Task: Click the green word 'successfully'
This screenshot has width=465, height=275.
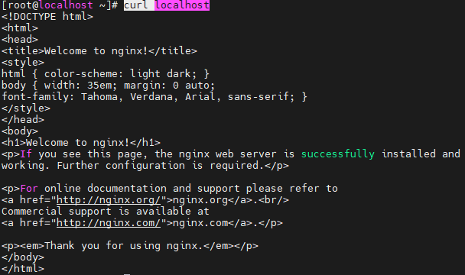Action: click(x=338, y=154)
